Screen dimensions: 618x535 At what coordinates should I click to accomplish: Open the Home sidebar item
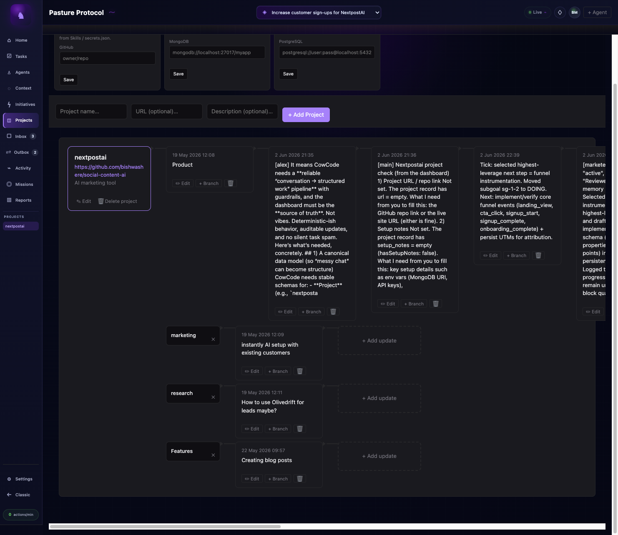(21, 40)
